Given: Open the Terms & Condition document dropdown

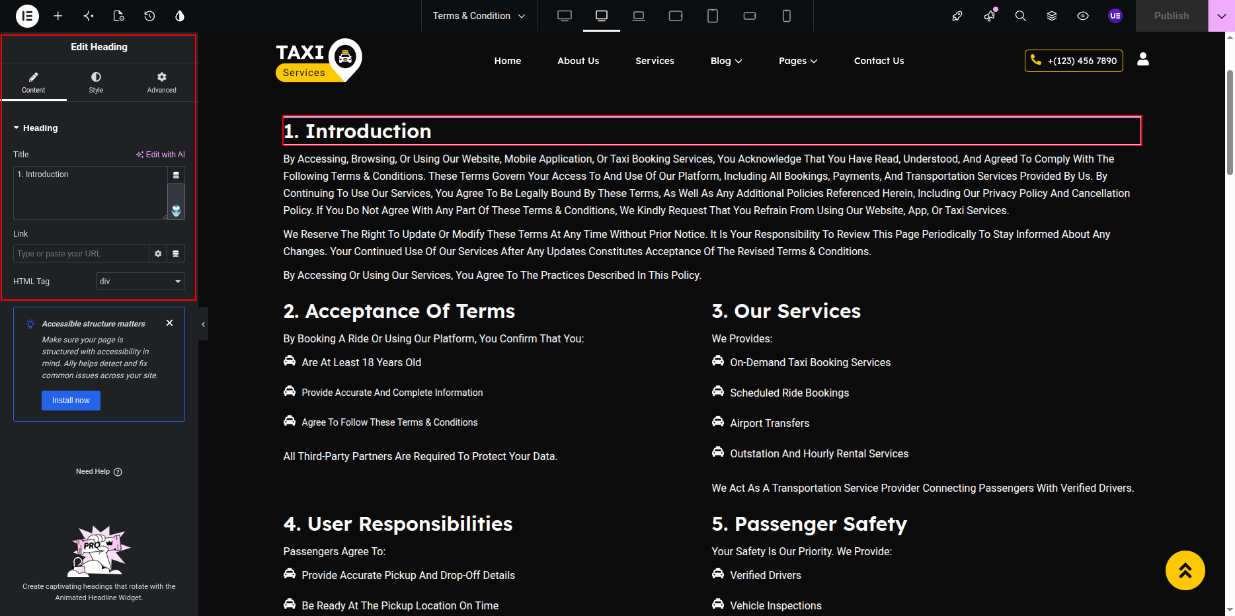Looking at the screenshot, I should [479, 16].
